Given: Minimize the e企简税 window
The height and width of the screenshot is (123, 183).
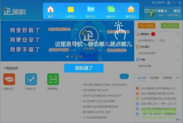Looking at the screenshot, I should point(174,3).
